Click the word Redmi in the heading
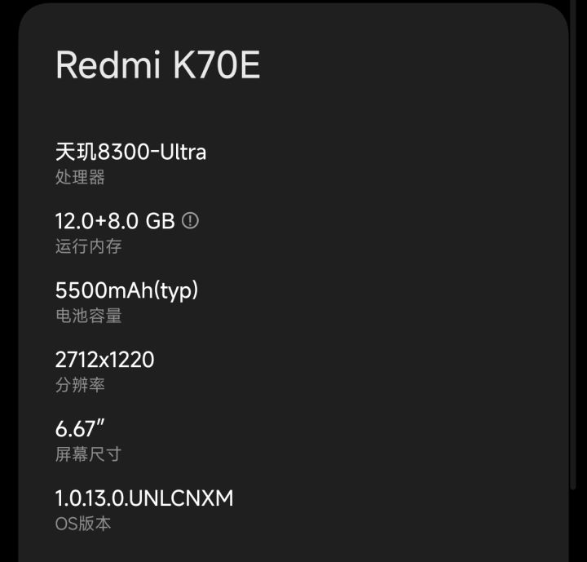The image size is (587, 562). coord(109,66)
